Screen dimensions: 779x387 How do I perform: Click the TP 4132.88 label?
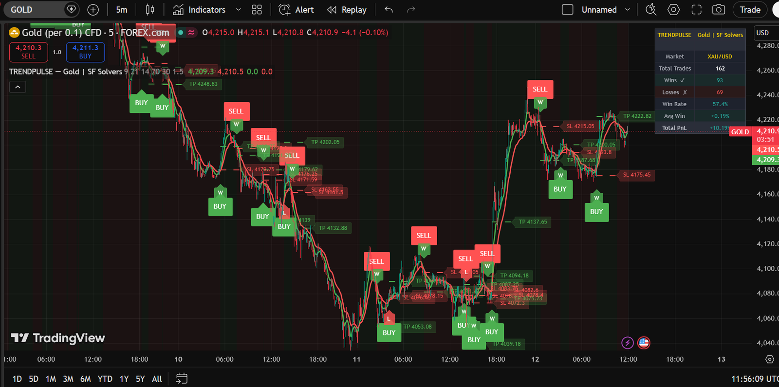pos(333,228)
